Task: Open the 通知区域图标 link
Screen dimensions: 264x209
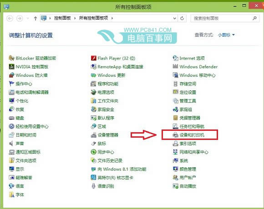Action: pos(28,152)
